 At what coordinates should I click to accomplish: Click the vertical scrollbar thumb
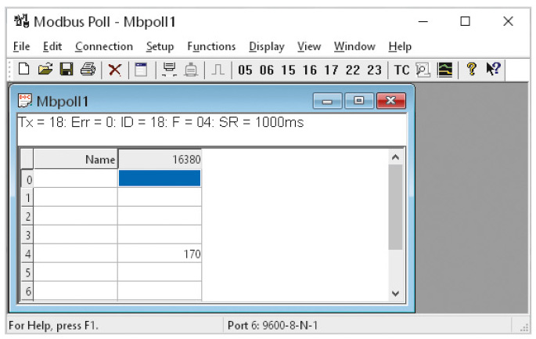point(395,207)
